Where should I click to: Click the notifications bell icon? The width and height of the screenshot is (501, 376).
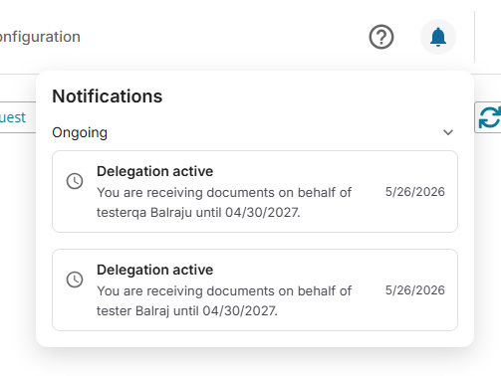pos(438,37)
